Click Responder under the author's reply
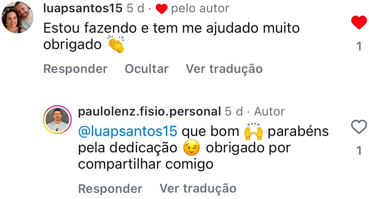This screenshot has width=369, height=199. click(110, 189)
